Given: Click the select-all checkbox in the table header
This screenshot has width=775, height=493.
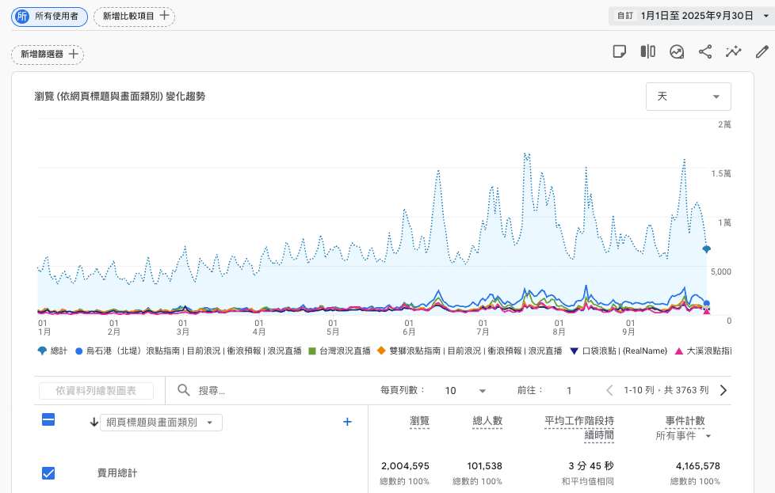Looking at the screenshot, I should [x=48, y=420].
